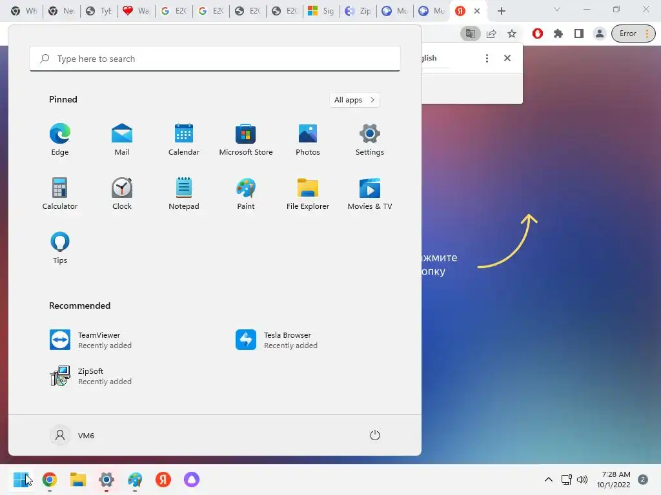Switch to the Sig Microsoft tab
This screenshot has width=661, height=495.
[321, 11]
